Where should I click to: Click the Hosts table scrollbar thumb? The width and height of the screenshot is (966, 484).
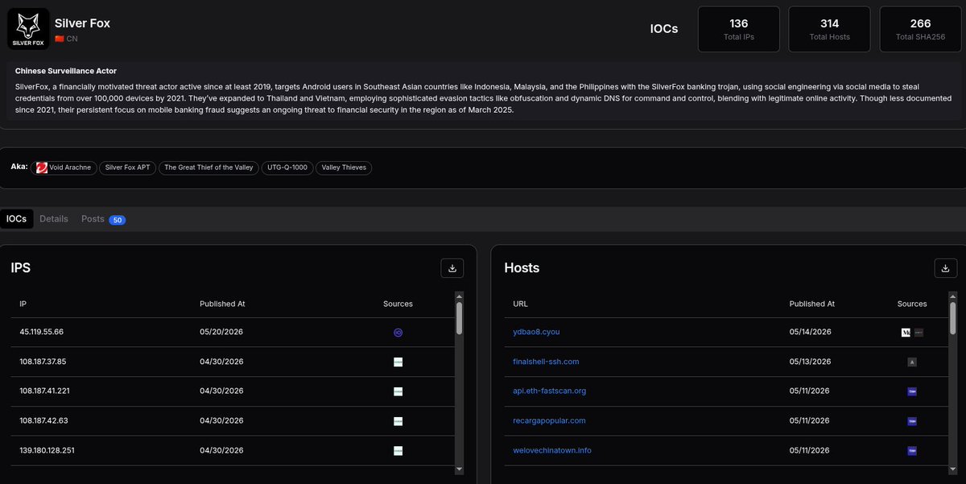953,317
